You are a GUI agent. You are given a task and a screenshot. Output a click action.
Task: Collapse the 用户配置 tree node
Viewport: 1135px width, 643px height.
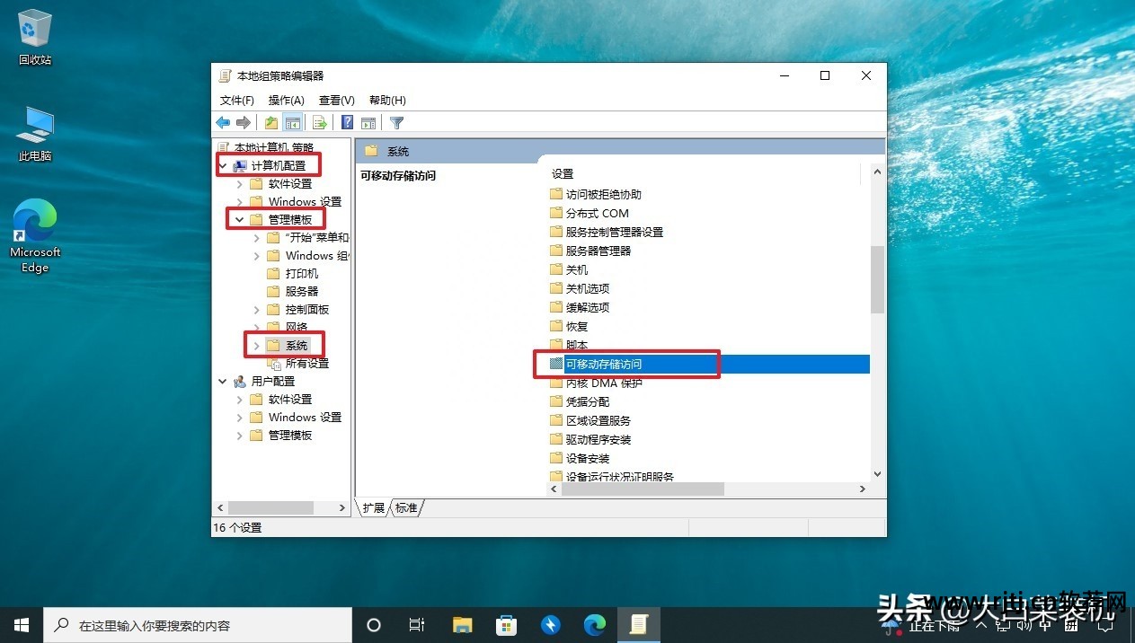tap(223, 382)
